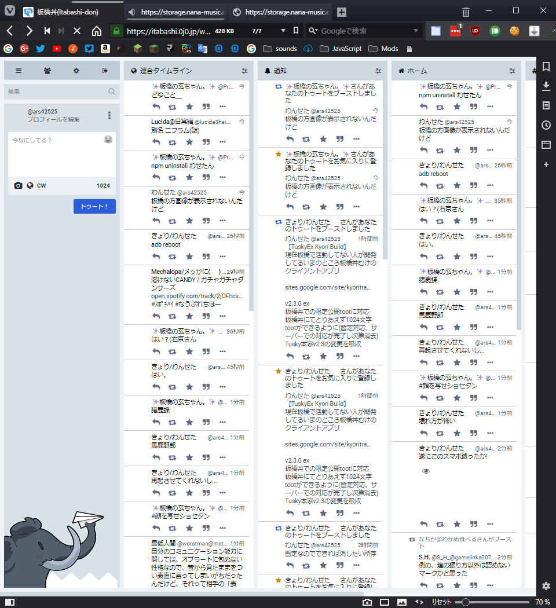
Task: Click the プロフィールを編集 link
Action: [x=53, y=119]
